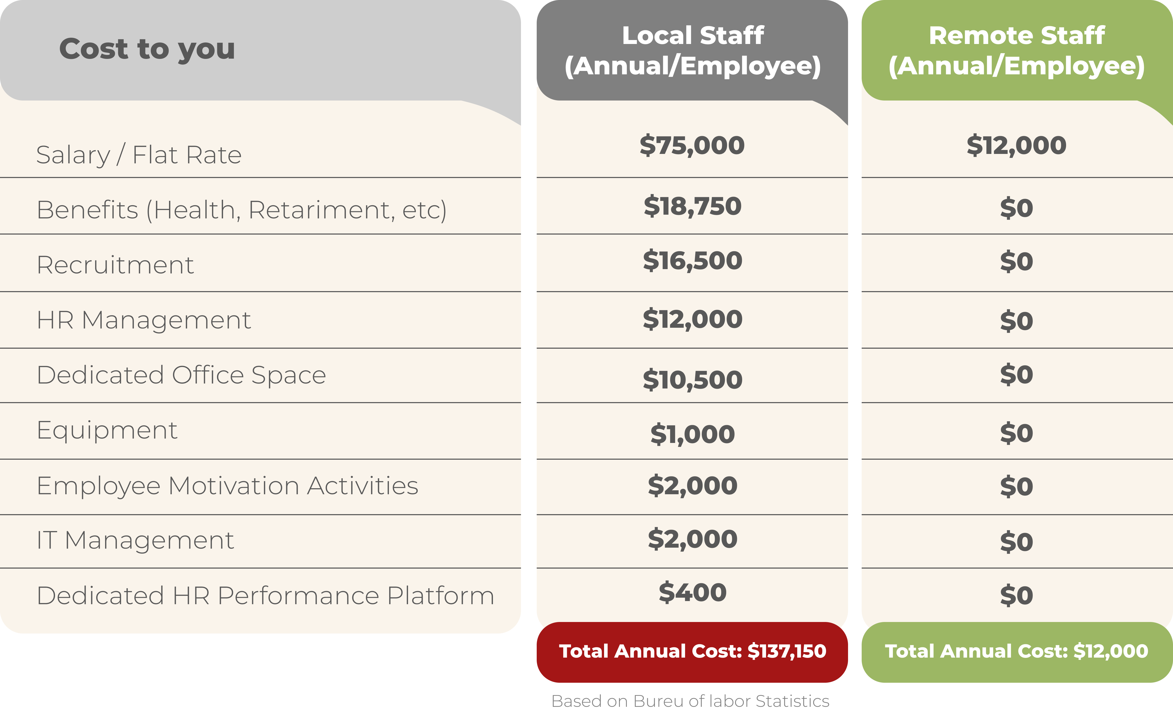Click the $75,000 local salary value
Image resolution: width=1173 pixels, height=711 pixels.
point(692,146)
